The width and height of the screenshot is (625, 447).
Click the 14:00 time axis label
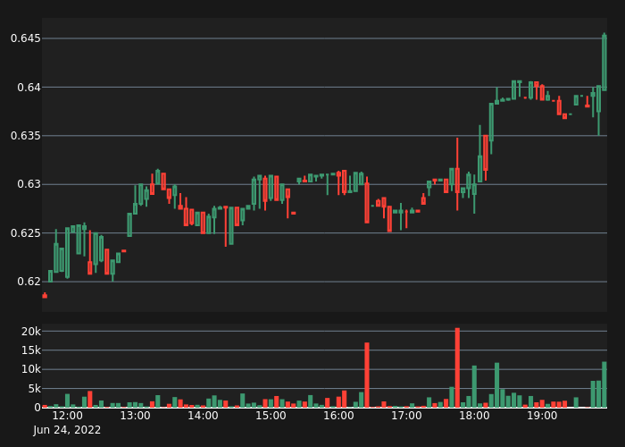coord(203,416)
